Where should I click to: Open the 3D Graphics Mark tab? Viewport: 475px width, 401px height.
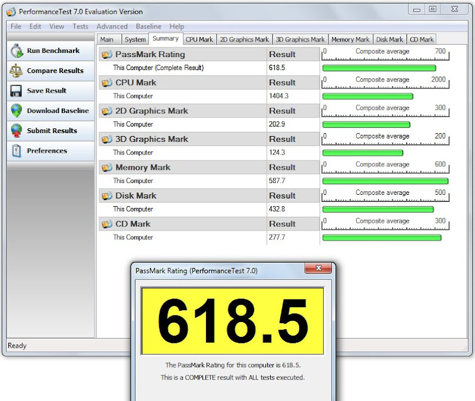300,39
